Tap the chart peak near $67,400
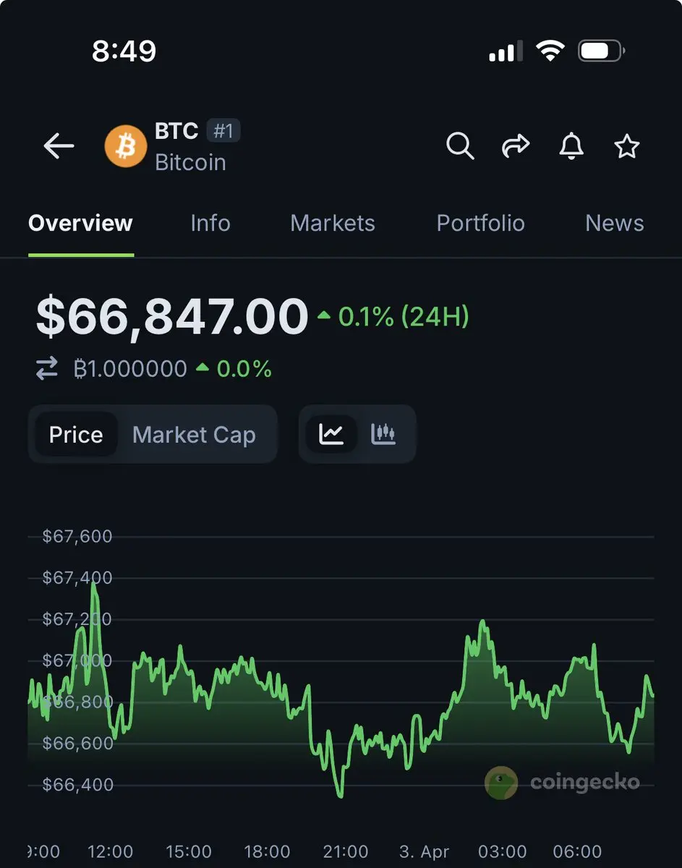This screenshot has height=868, width=682. click(x=93, y=584)
